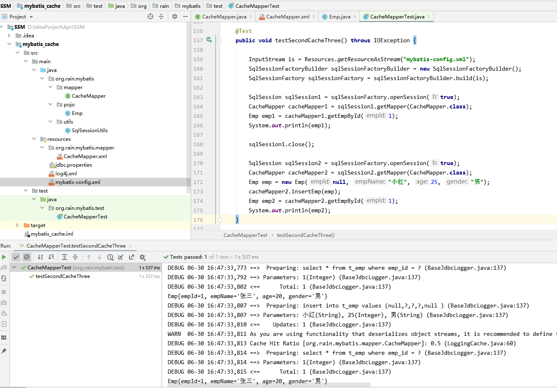The image size is (557, 388).
Task: Collapse the SSM root node
Action: click(2, 27)
